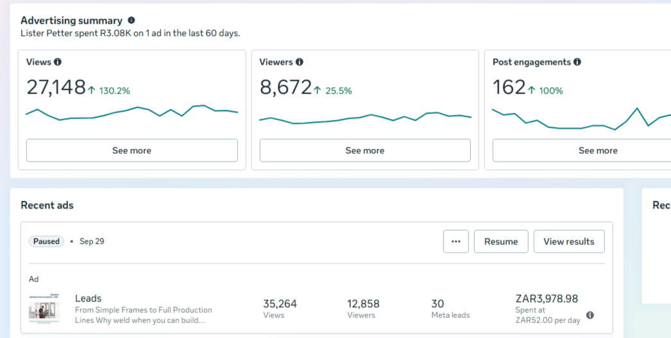Click the info icon beside Views

click(58, 62)
